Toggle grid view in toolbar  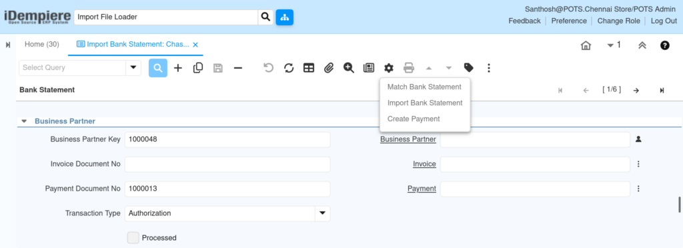pos(309,68)
